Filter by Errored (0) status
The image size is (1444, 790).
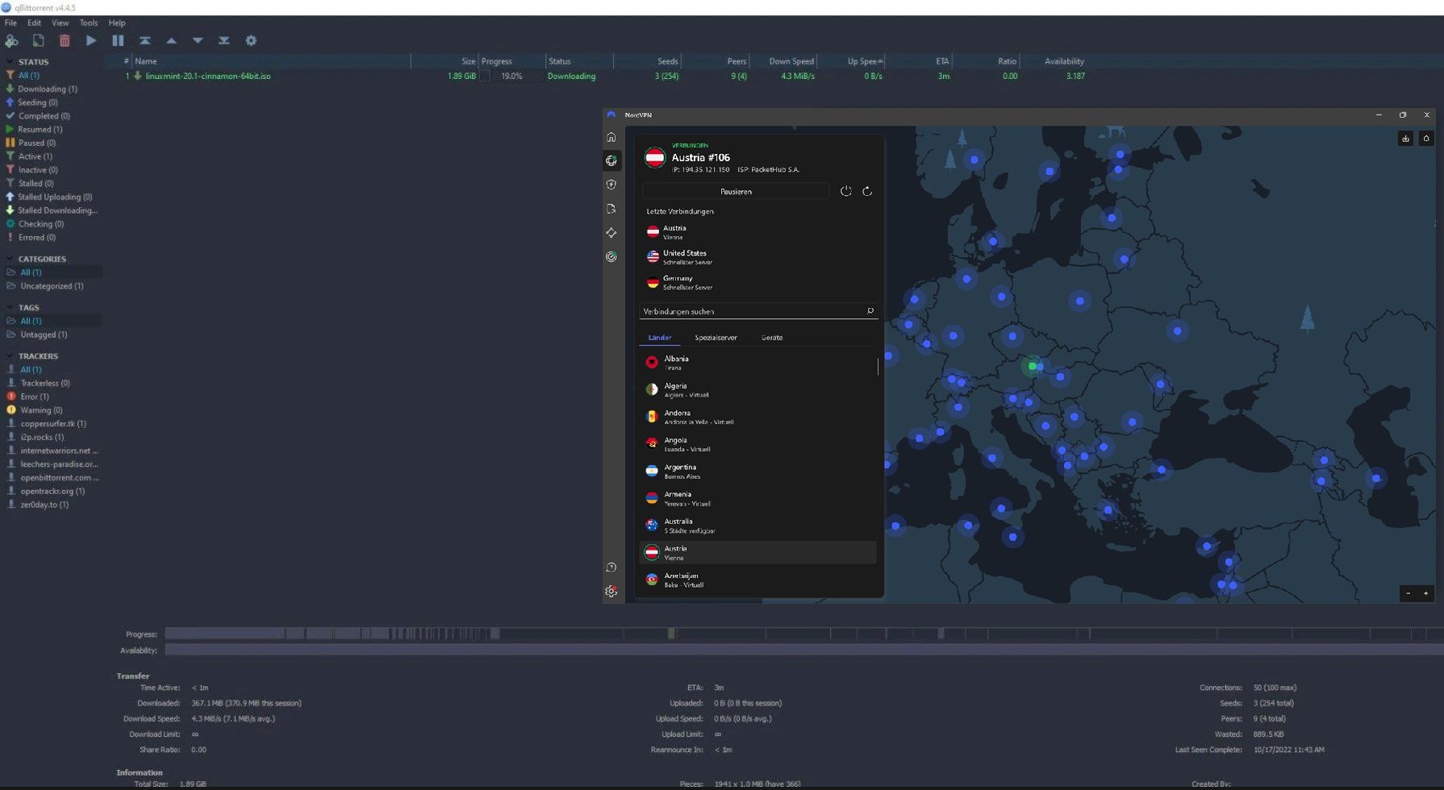tap(37, 238)
